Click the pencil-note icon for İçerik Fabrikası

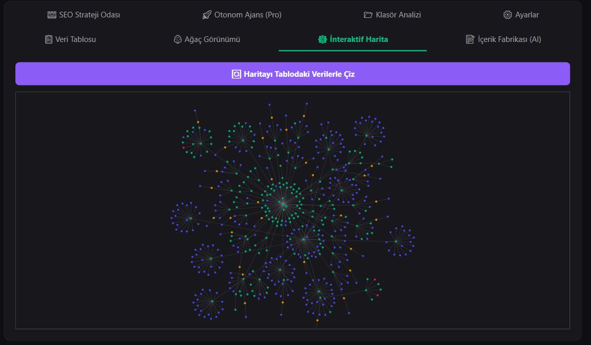(470, 39)
